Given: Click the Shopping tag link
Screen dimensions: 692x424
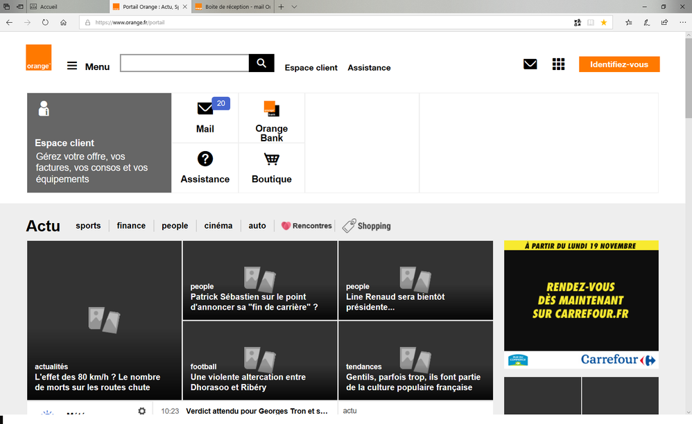Looking at the screenshot, I should (366, 226).
